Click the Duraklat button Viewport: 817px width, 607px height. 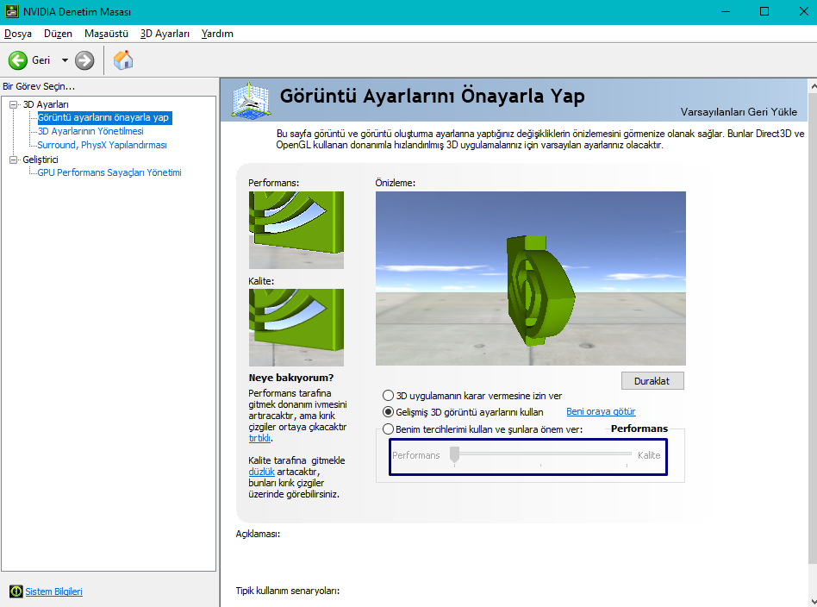(652, 381)
